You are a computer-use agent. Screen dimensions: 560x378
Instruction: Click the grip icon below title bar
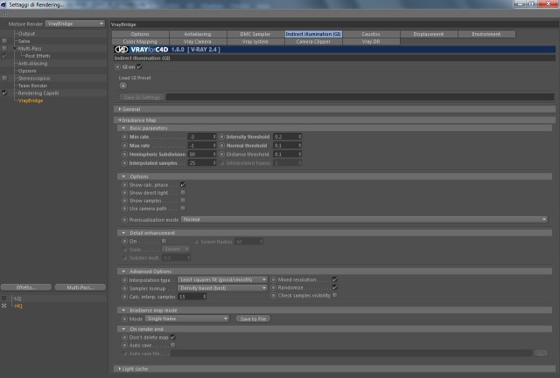4,14
